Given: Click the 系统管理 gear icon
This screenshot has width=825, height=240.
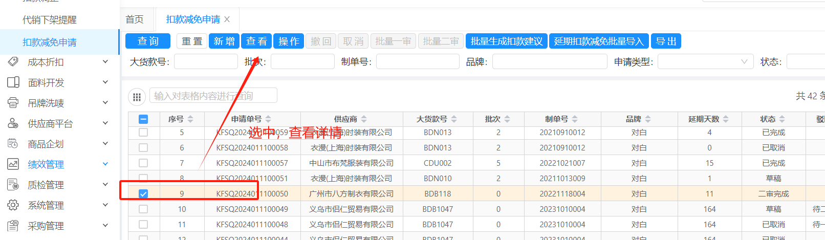Looking at the screenshot, I should [13, 205].
